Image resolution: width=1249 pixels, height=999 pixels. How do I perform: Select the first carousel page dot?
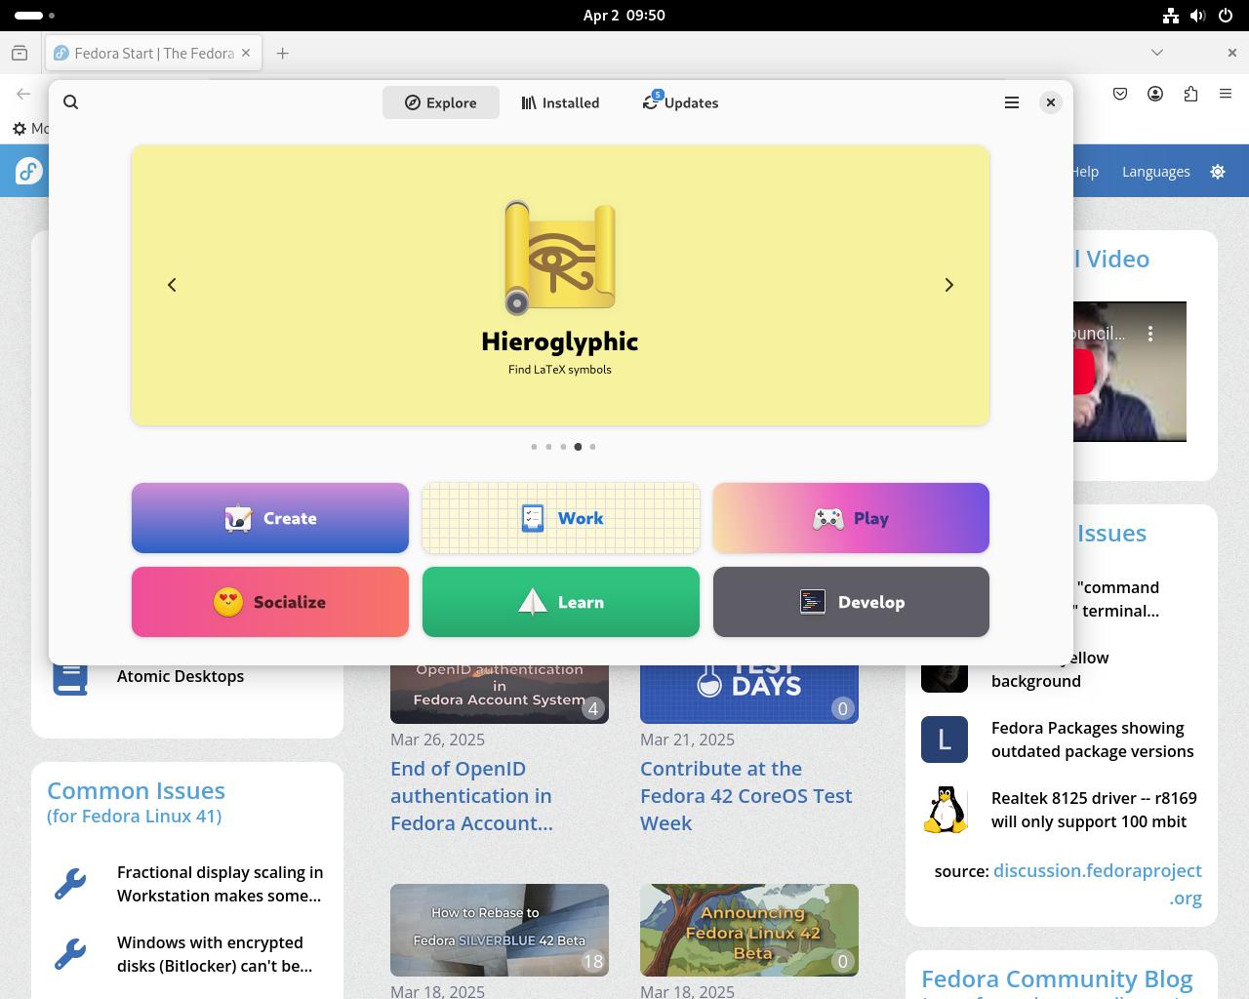534,447
